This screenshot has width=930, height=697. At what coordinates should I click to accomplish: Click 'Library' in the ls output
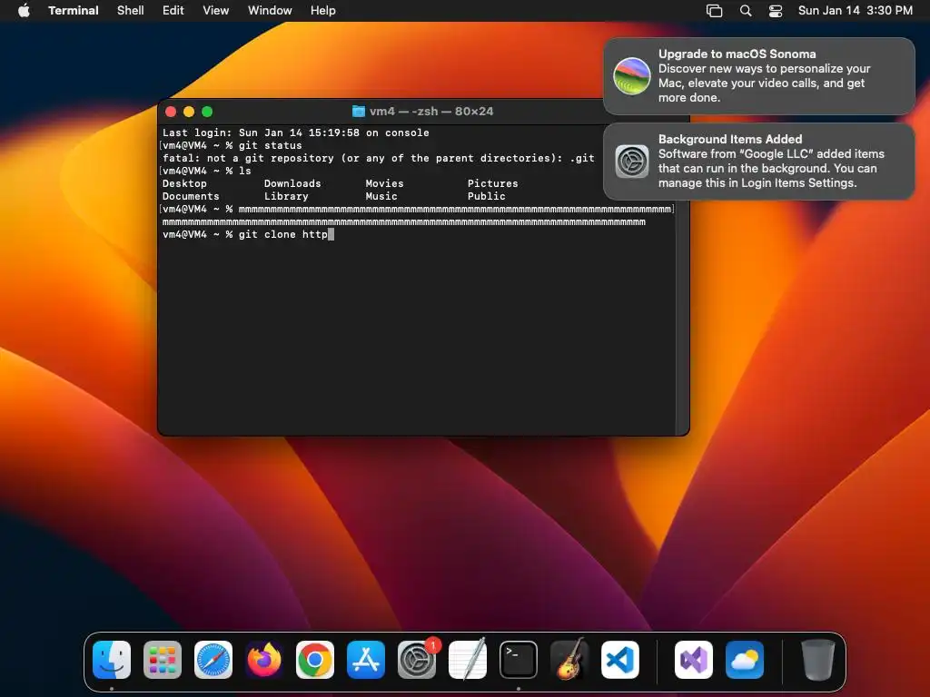click(x=286, y=196)
